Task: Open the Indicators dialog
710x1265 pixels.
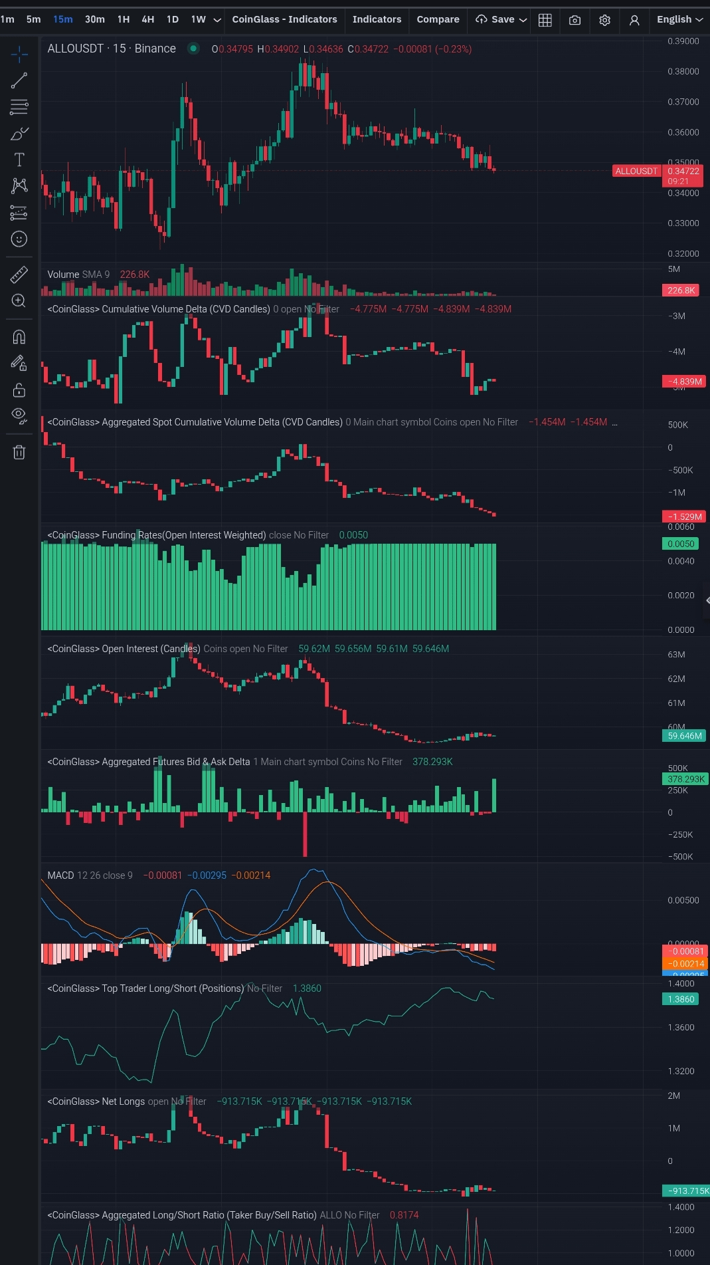Action: coord(377,19)
